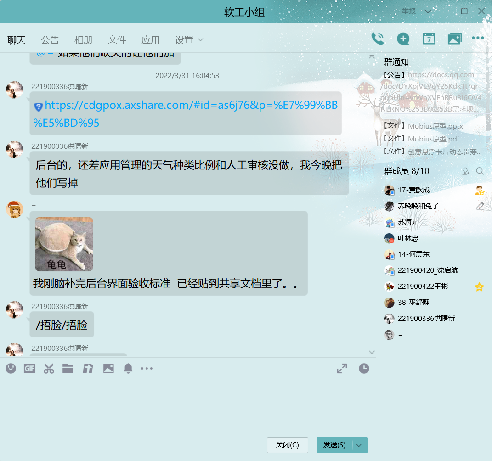Open the 设置 dropdown menu
The image size is (492, 461).
point(189,40)
